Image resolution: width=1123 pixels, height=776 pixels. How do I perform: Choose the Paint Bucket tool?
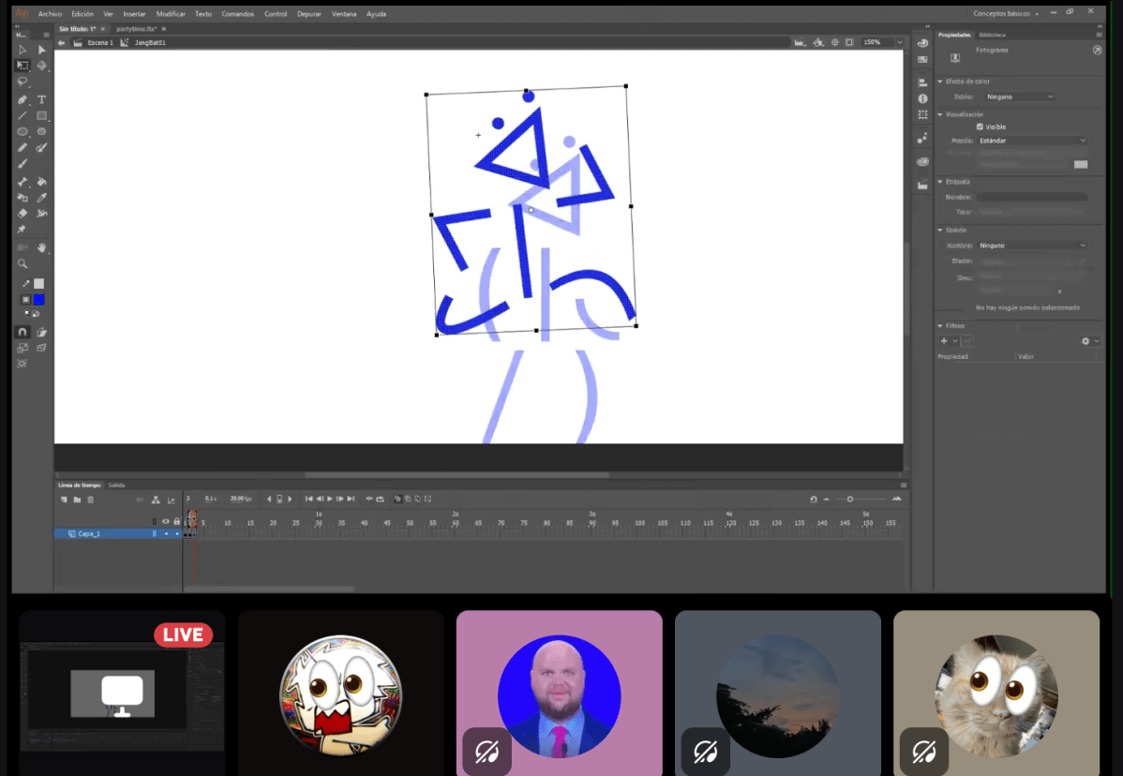coord(41,182)
